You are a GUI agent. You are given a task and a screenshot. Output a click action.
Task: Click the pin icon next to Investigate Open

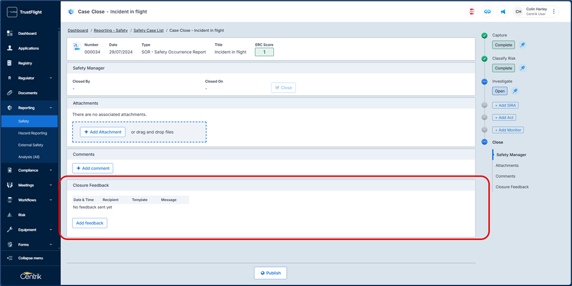click(515, 91)
